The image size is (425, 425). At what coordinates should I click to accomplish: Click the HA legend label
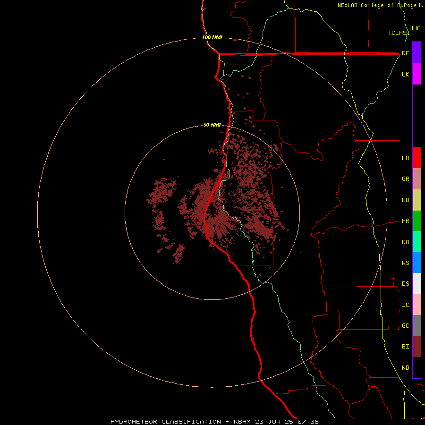405,158
